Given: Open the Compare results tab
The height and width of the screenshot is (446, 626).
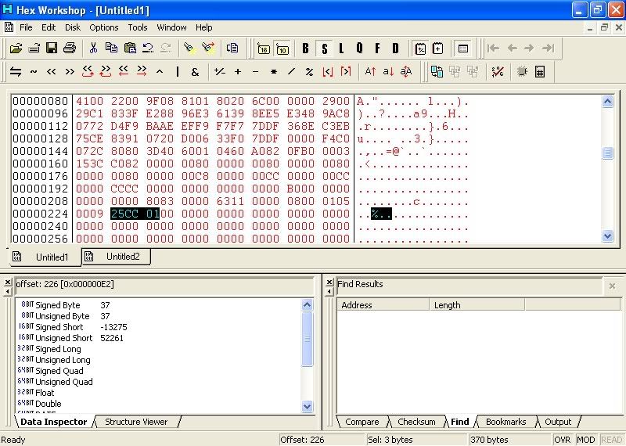Looking at the screenshot, I should point(362,422).
